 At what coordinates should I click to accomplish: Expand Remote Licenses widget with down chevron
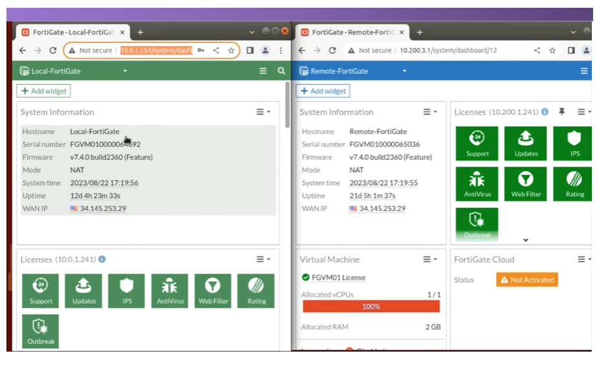coord(526,240)
